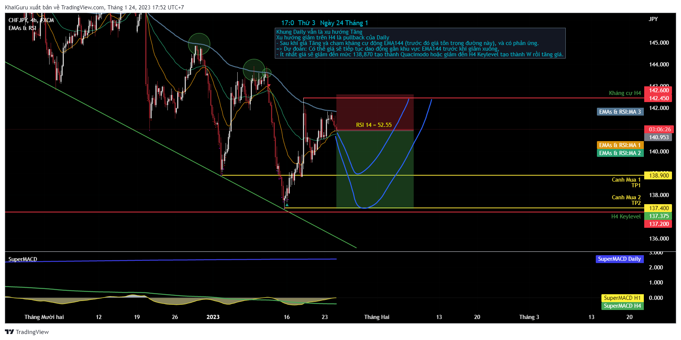Select the EMAs & RSI indicator legend
Viewport: 681px width, 340px height.
tap(23, 28)
